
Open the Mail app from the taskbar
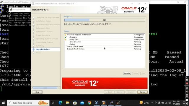click(x=82, y=103)
